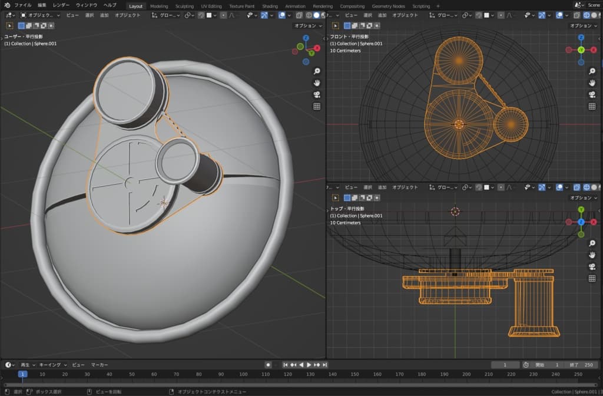Click the Blender logo icon
Viewport: 603px width, 396px height.
(x=7, y=5)
